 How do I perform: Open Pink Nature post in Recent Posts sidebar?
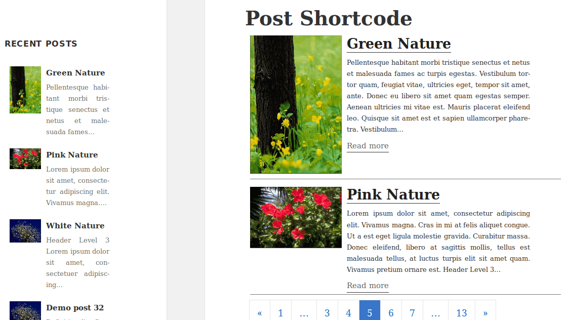coord(72,154)
